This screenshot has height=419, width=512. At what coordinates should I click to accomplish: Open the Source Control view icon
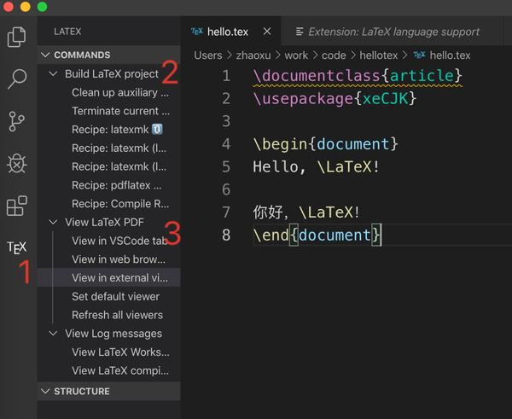click(x=16, y=121)
